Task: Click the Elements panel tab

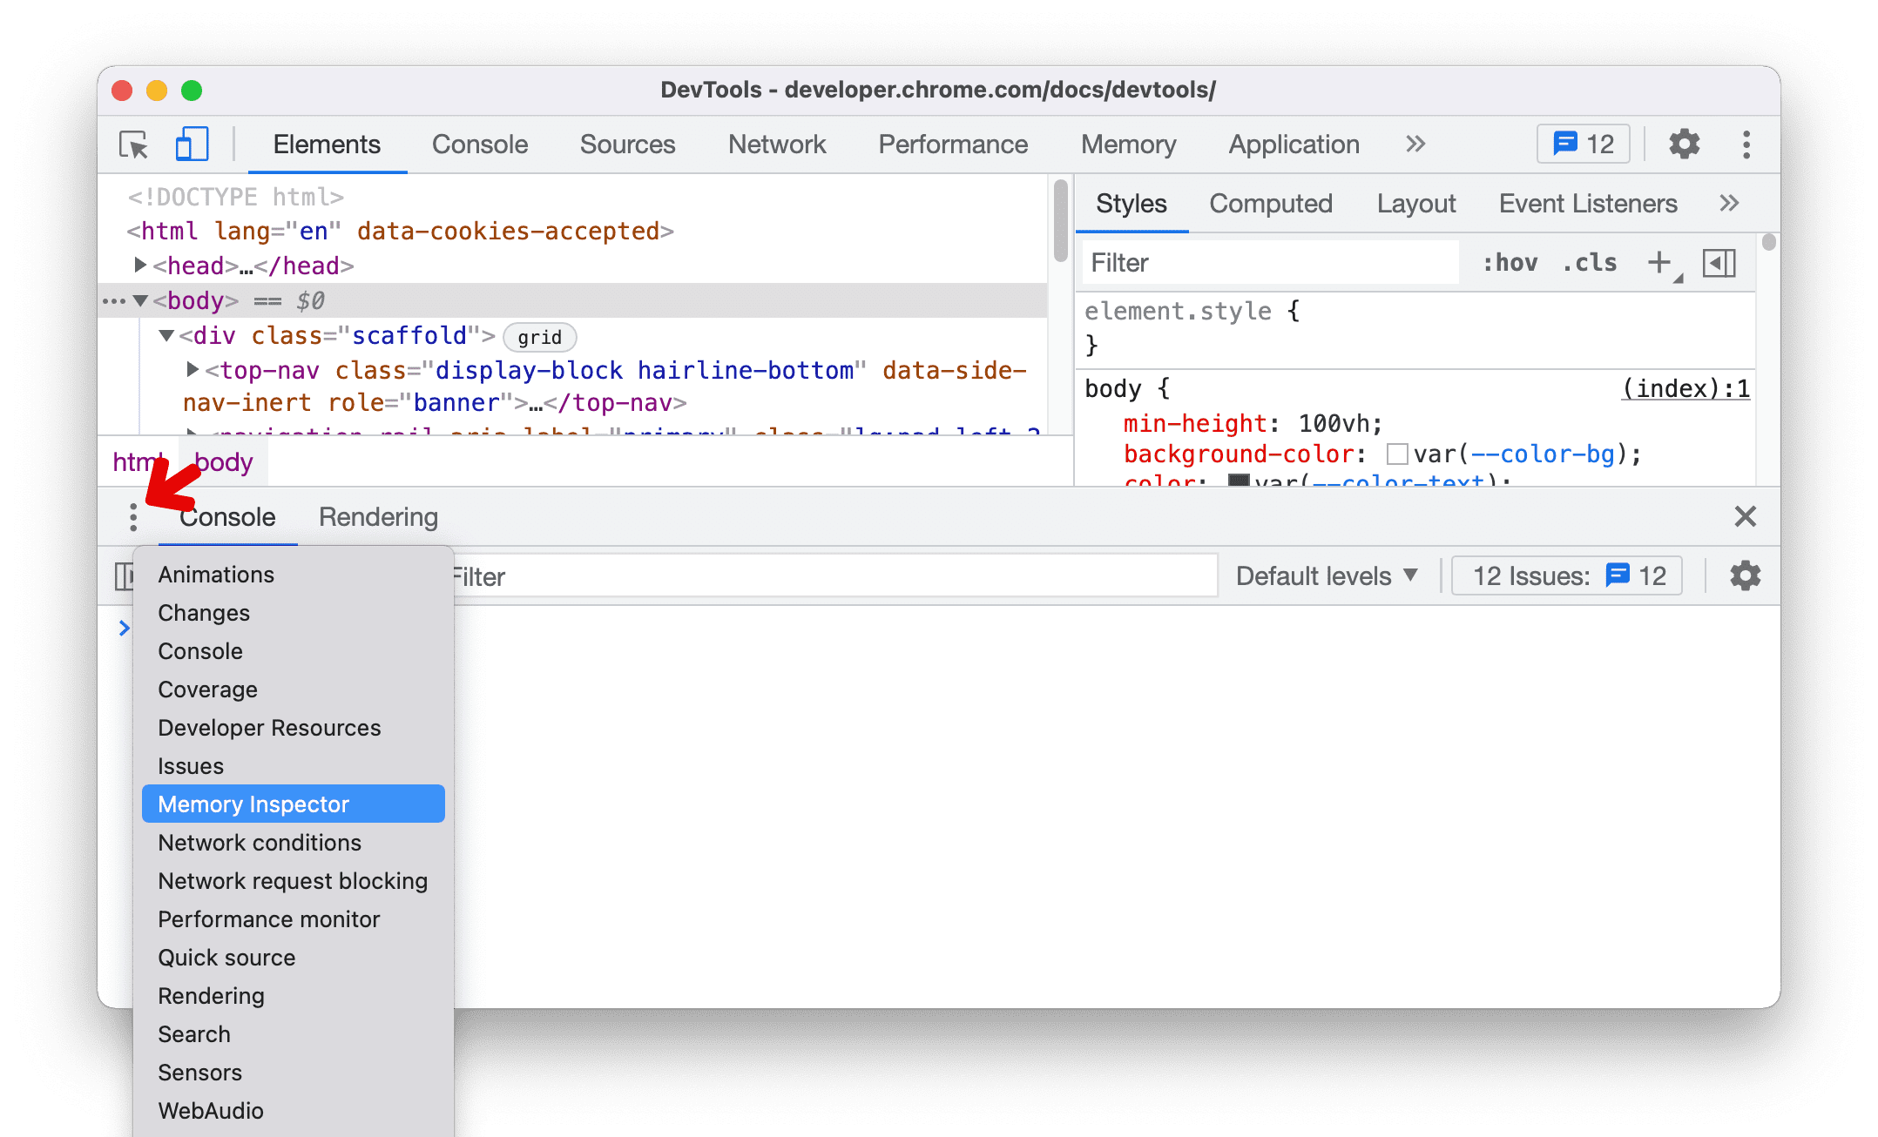Action: point(326,145)
